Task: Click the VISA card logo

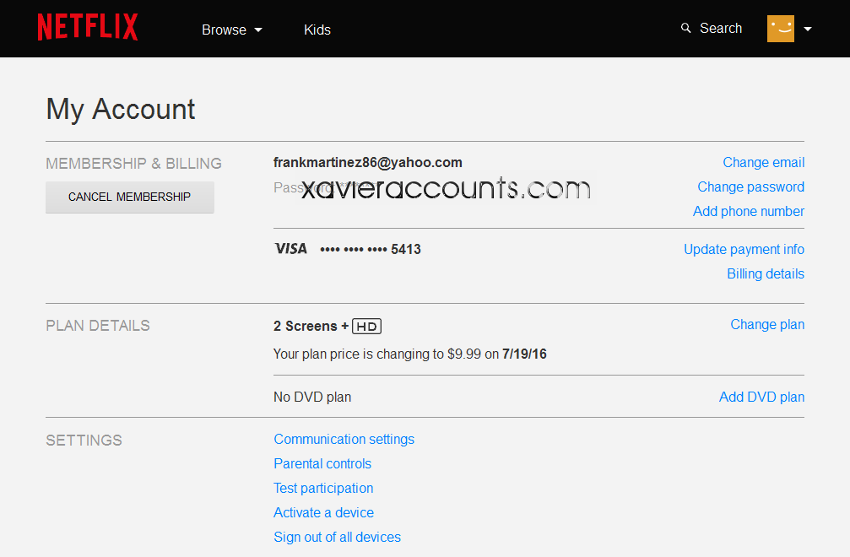Action: pos(290,249)
